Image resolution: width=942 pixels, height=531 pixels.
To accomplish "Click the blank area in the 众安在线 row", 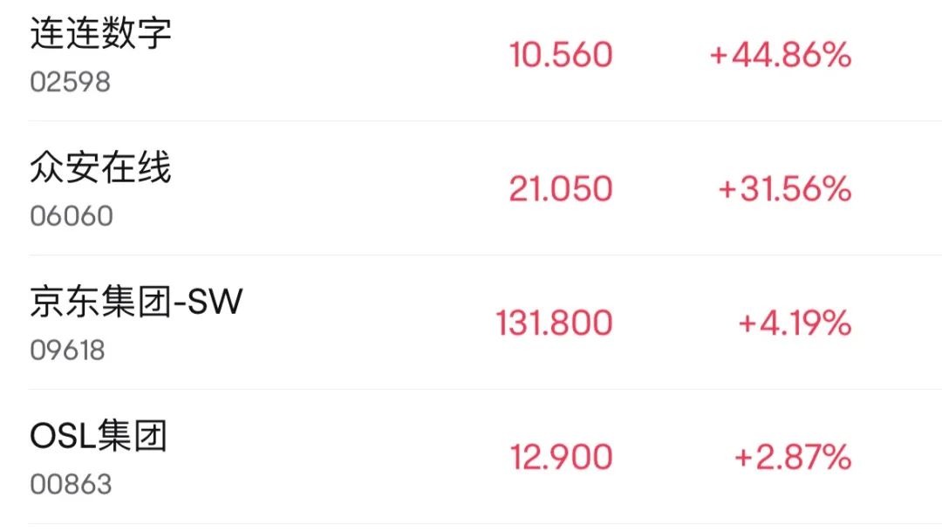I will click(x=337, y=188).
